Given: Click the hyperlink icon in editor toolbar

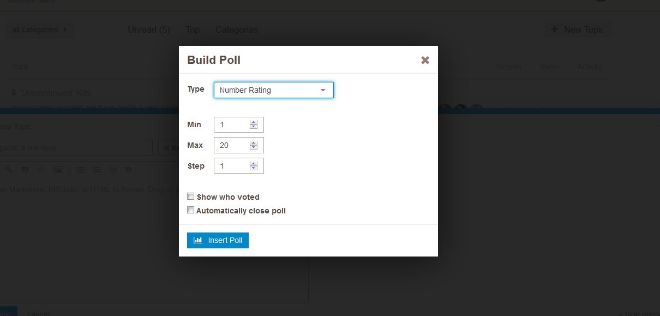Looking at the screenshot, I should tap(9, 170).
